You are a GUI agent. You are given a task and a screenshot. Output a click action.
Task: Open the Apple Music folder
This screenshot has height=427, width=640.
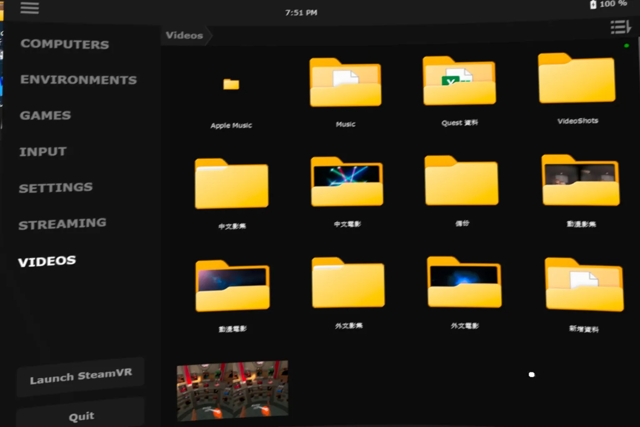click(x=231, y=85)
